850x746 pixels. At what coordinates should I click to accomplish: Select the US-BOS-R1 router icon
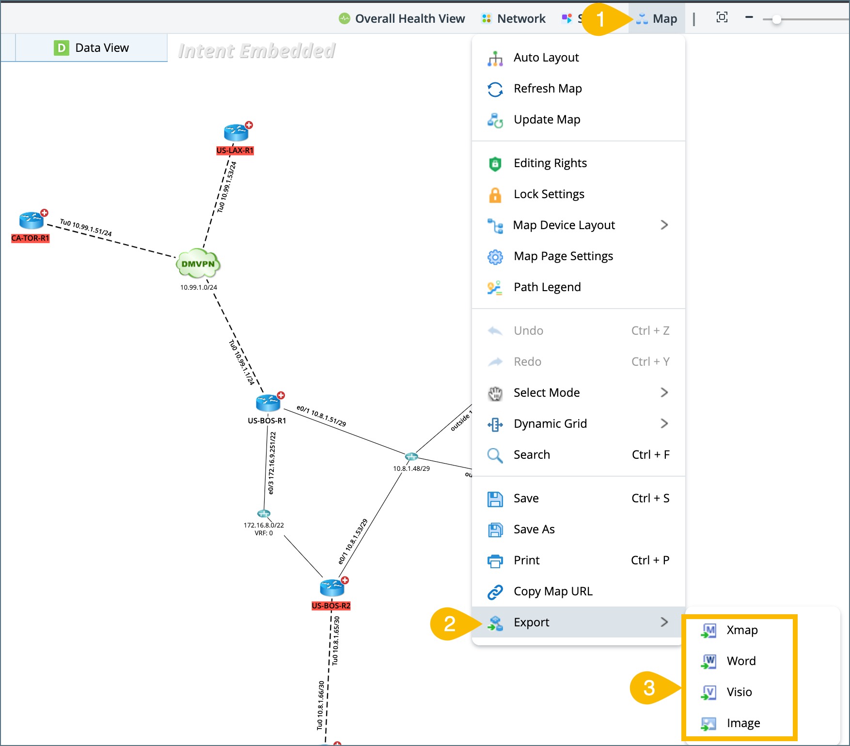pos(267,403)
